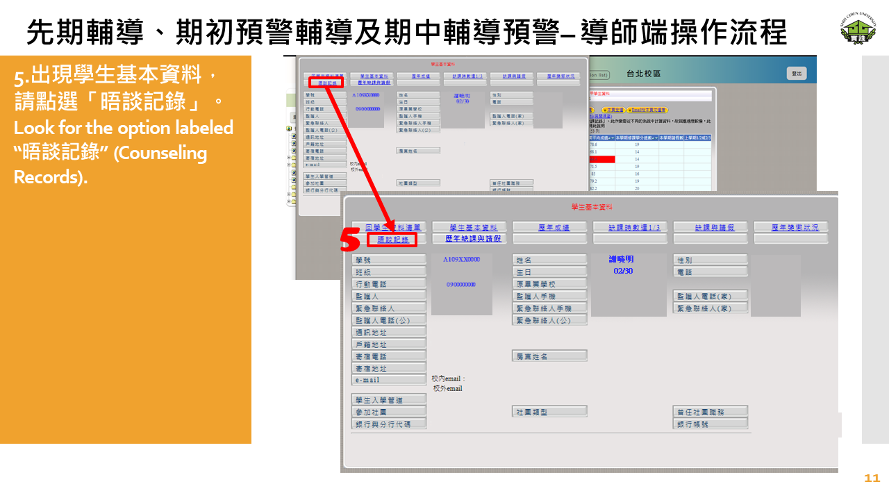Click 台北校區 campus title in the background page
This screenshot has height=500, width=889.
point(643,74)
